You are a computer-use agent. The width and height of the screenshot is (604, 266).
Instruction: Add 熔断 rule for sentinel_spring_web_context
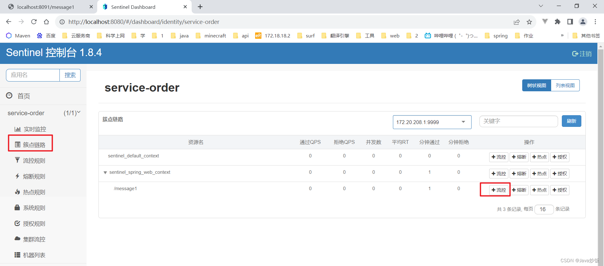[x=519, y=173]
